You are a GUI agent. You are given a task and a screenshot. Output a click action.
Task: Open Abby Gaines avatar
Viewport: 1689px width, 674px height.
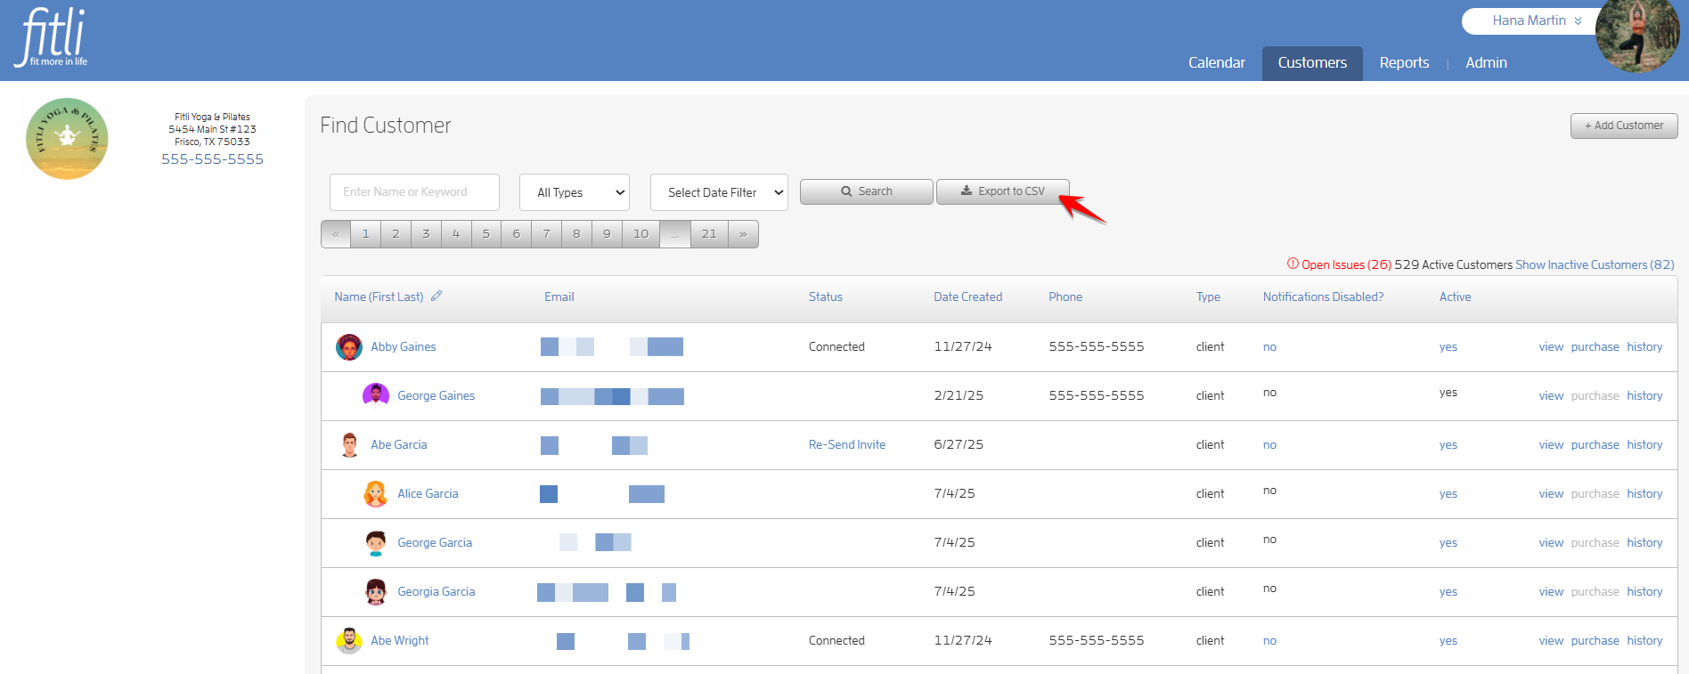click(x=348, y=347)
